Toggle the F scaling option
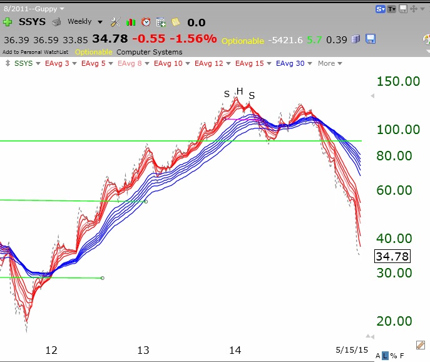 click(402, 356)
